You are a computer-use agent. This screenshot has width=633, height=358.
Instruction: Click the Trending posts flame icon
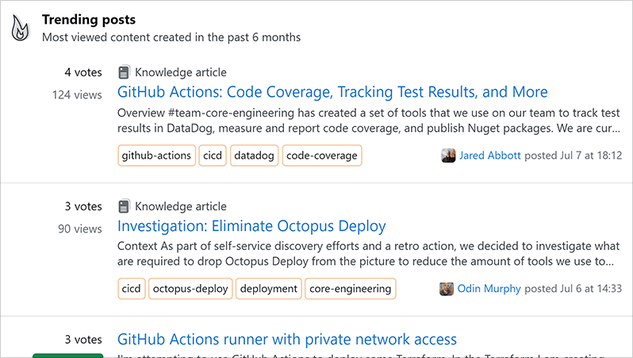[20, 29]
